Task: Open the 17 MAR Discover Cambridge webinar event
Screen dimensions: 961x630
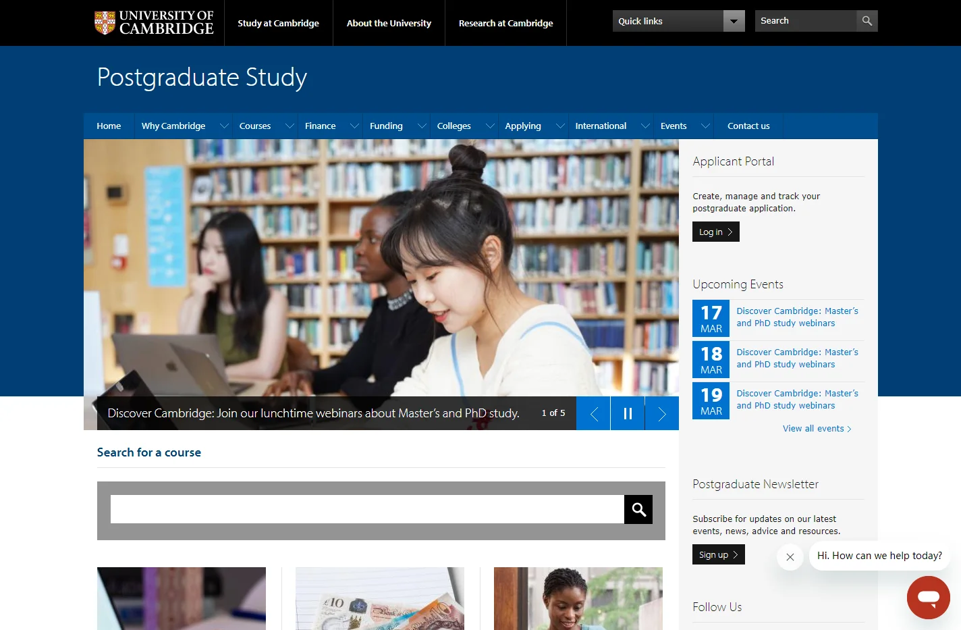Action: coord(797,317)
